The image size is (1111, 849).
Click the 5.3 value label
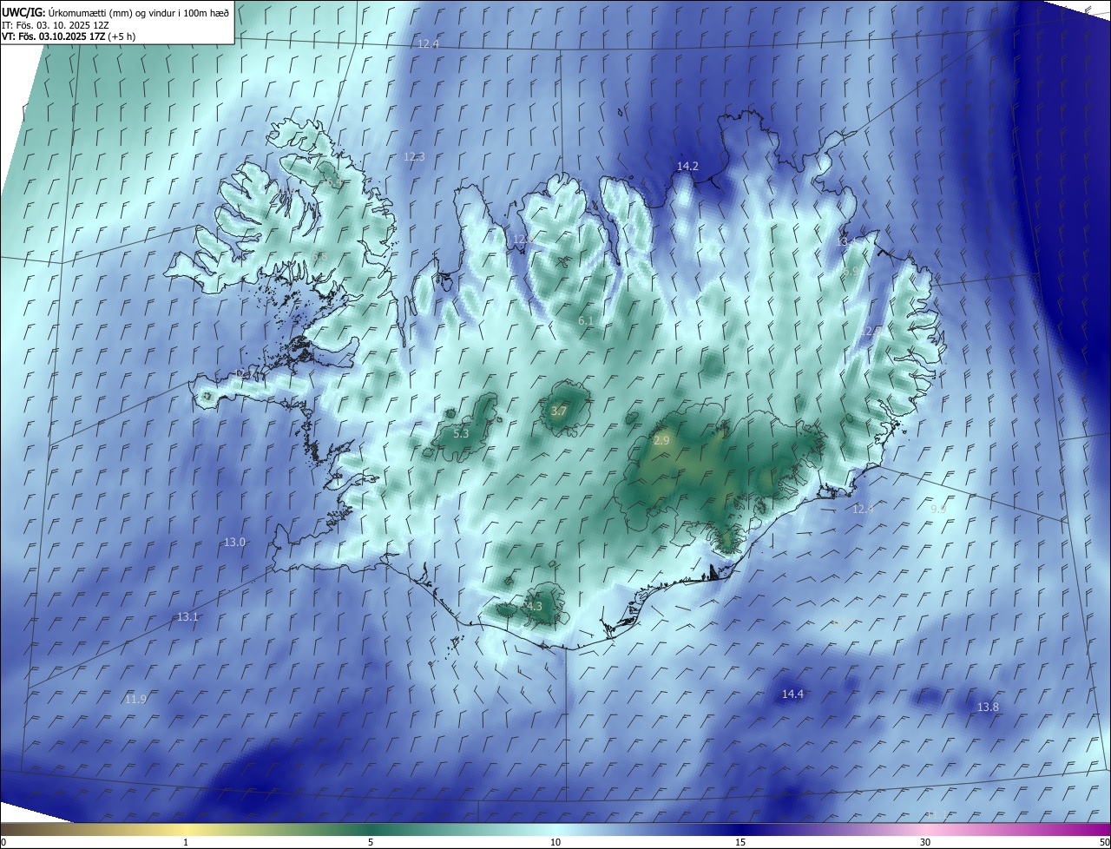[x=461, y=433]
